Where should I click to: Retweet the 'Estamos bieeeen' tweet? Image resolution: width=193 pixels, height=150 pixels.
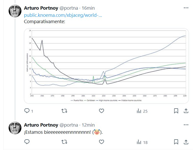[64, 142]
